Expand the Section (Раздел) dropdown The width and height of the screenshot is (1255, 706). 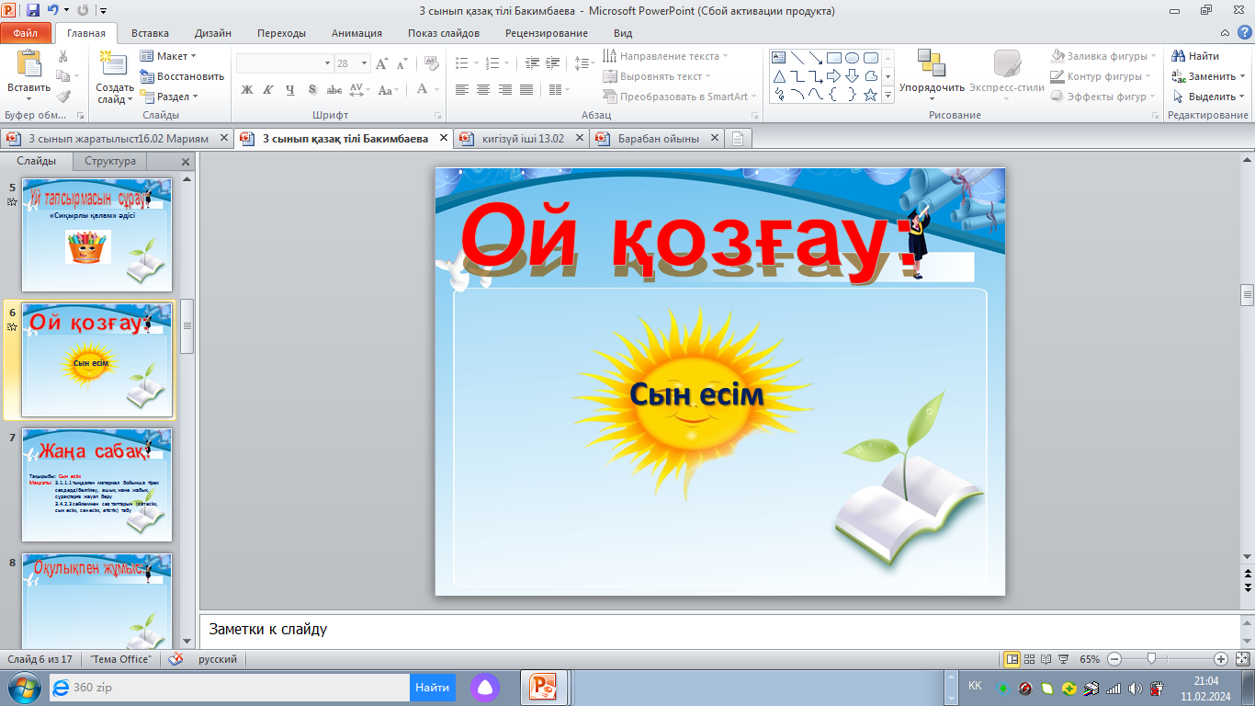tap(195, 97)
